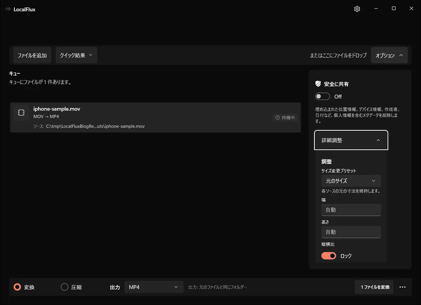Collapse the 詳細調整 expander
The width and height of the screenshot is (421, 305).
pos(351,140)
